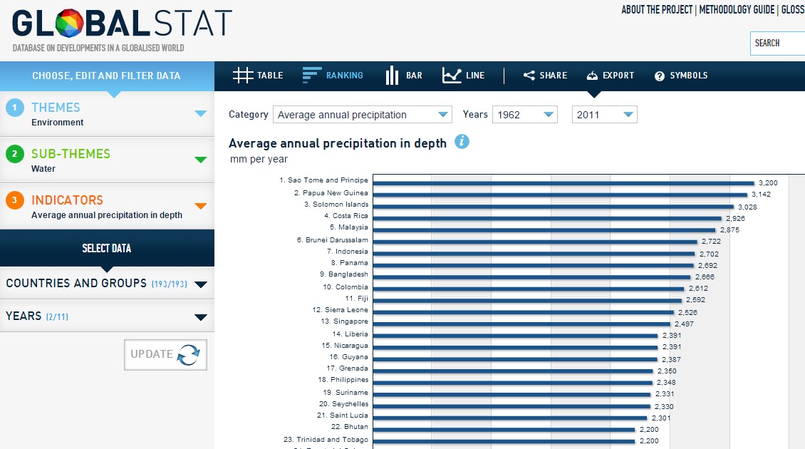Select '10. Colombia' label
Screen dimensions: 805x449
346,287
